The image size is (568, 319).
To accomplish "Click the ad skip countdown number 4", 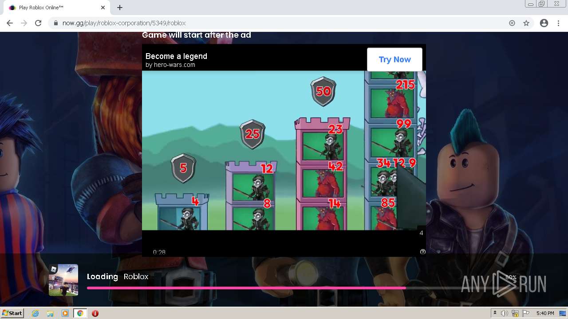I will click(x=421, y=233).
